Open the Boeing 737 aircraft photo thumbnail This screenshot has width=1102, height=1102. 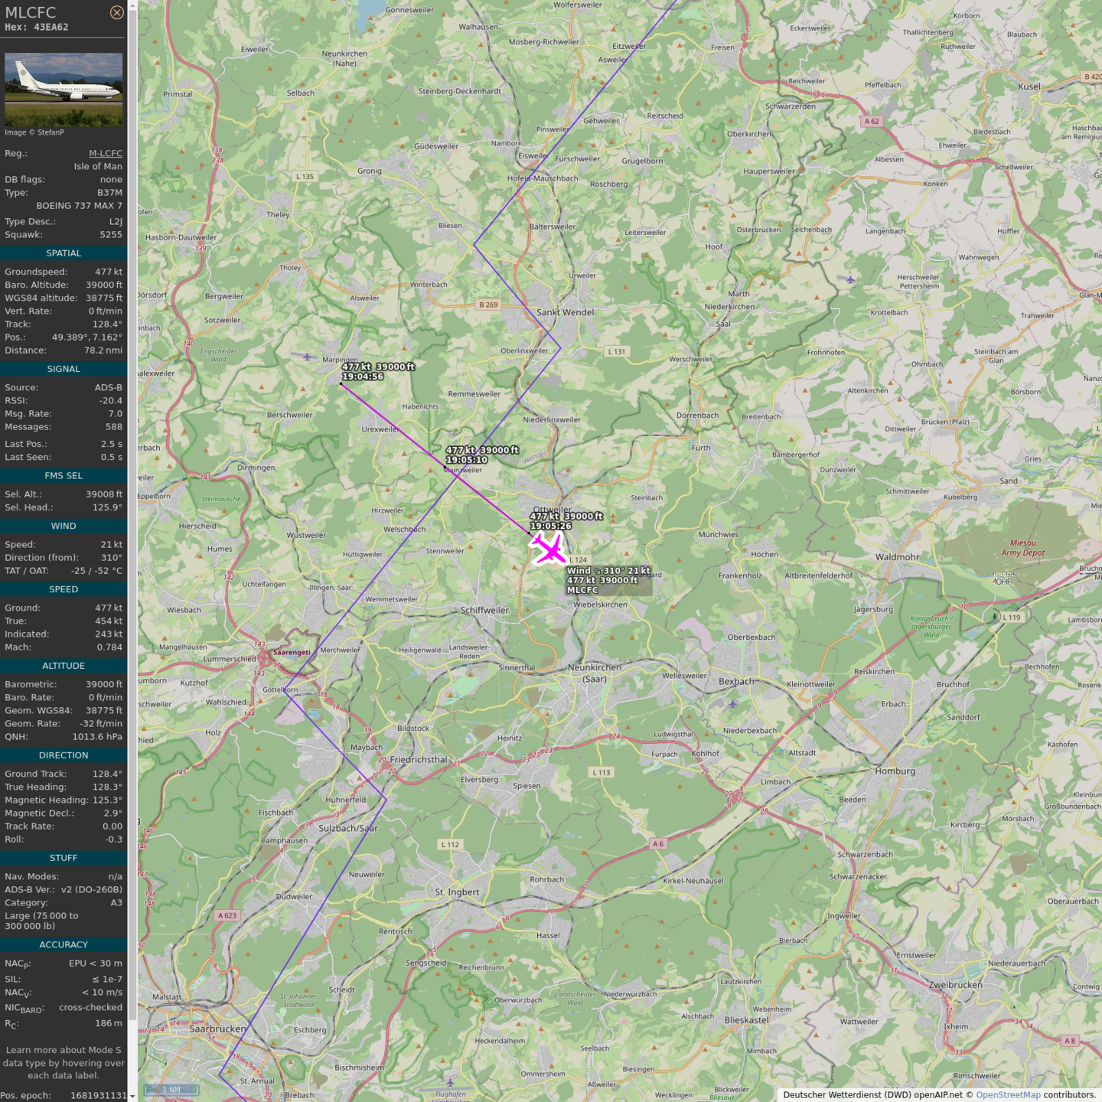click(x=64, y=90)
